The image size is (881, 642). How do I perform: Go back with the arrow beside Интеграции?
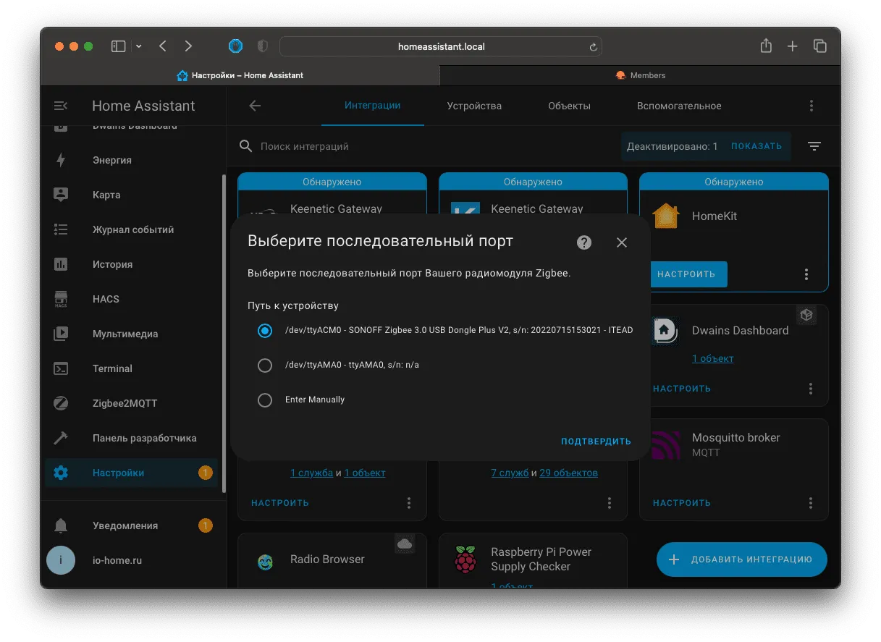255,106
